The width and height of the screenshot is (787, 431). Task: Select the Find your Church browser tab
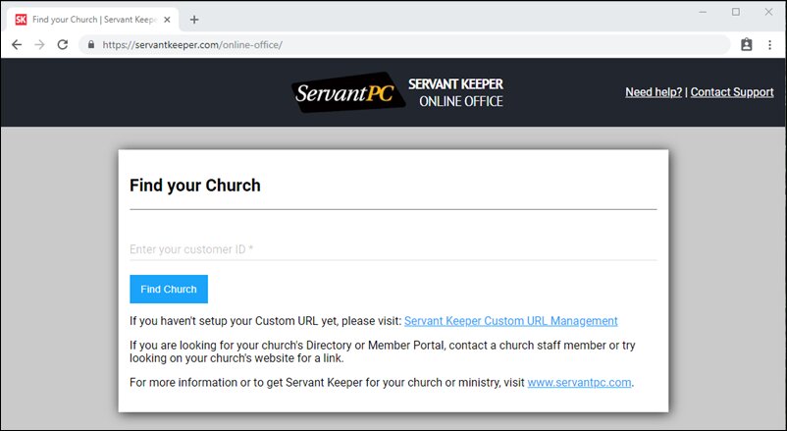click(x=88, y=19)
